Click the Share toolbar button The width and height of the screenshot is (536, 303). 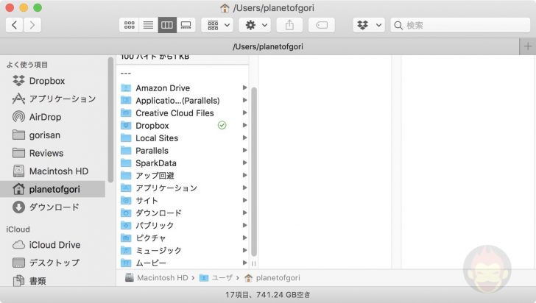(x=289, y=25)
